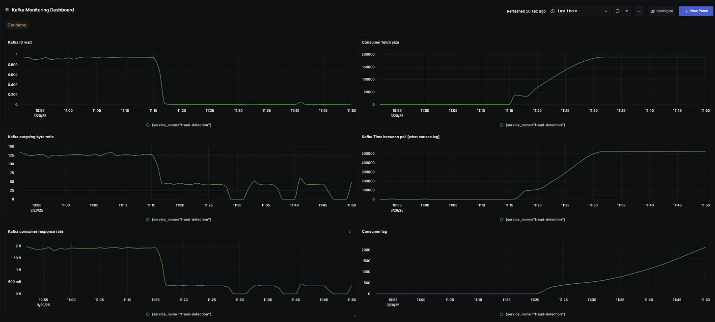Click the Kafka Monitoring Dashboard title

43,10
